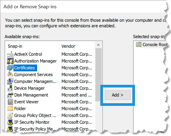Click the Snap-in column header
The height and width of the screenshot is (136, 171).
coord(32,46)
